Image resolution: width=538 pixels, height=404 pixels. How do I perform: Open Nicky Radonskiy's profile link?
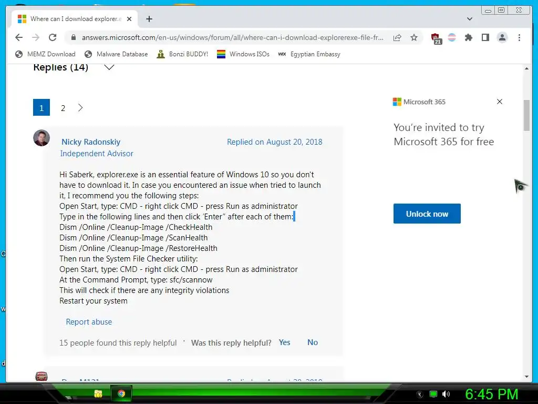[91, 142]
